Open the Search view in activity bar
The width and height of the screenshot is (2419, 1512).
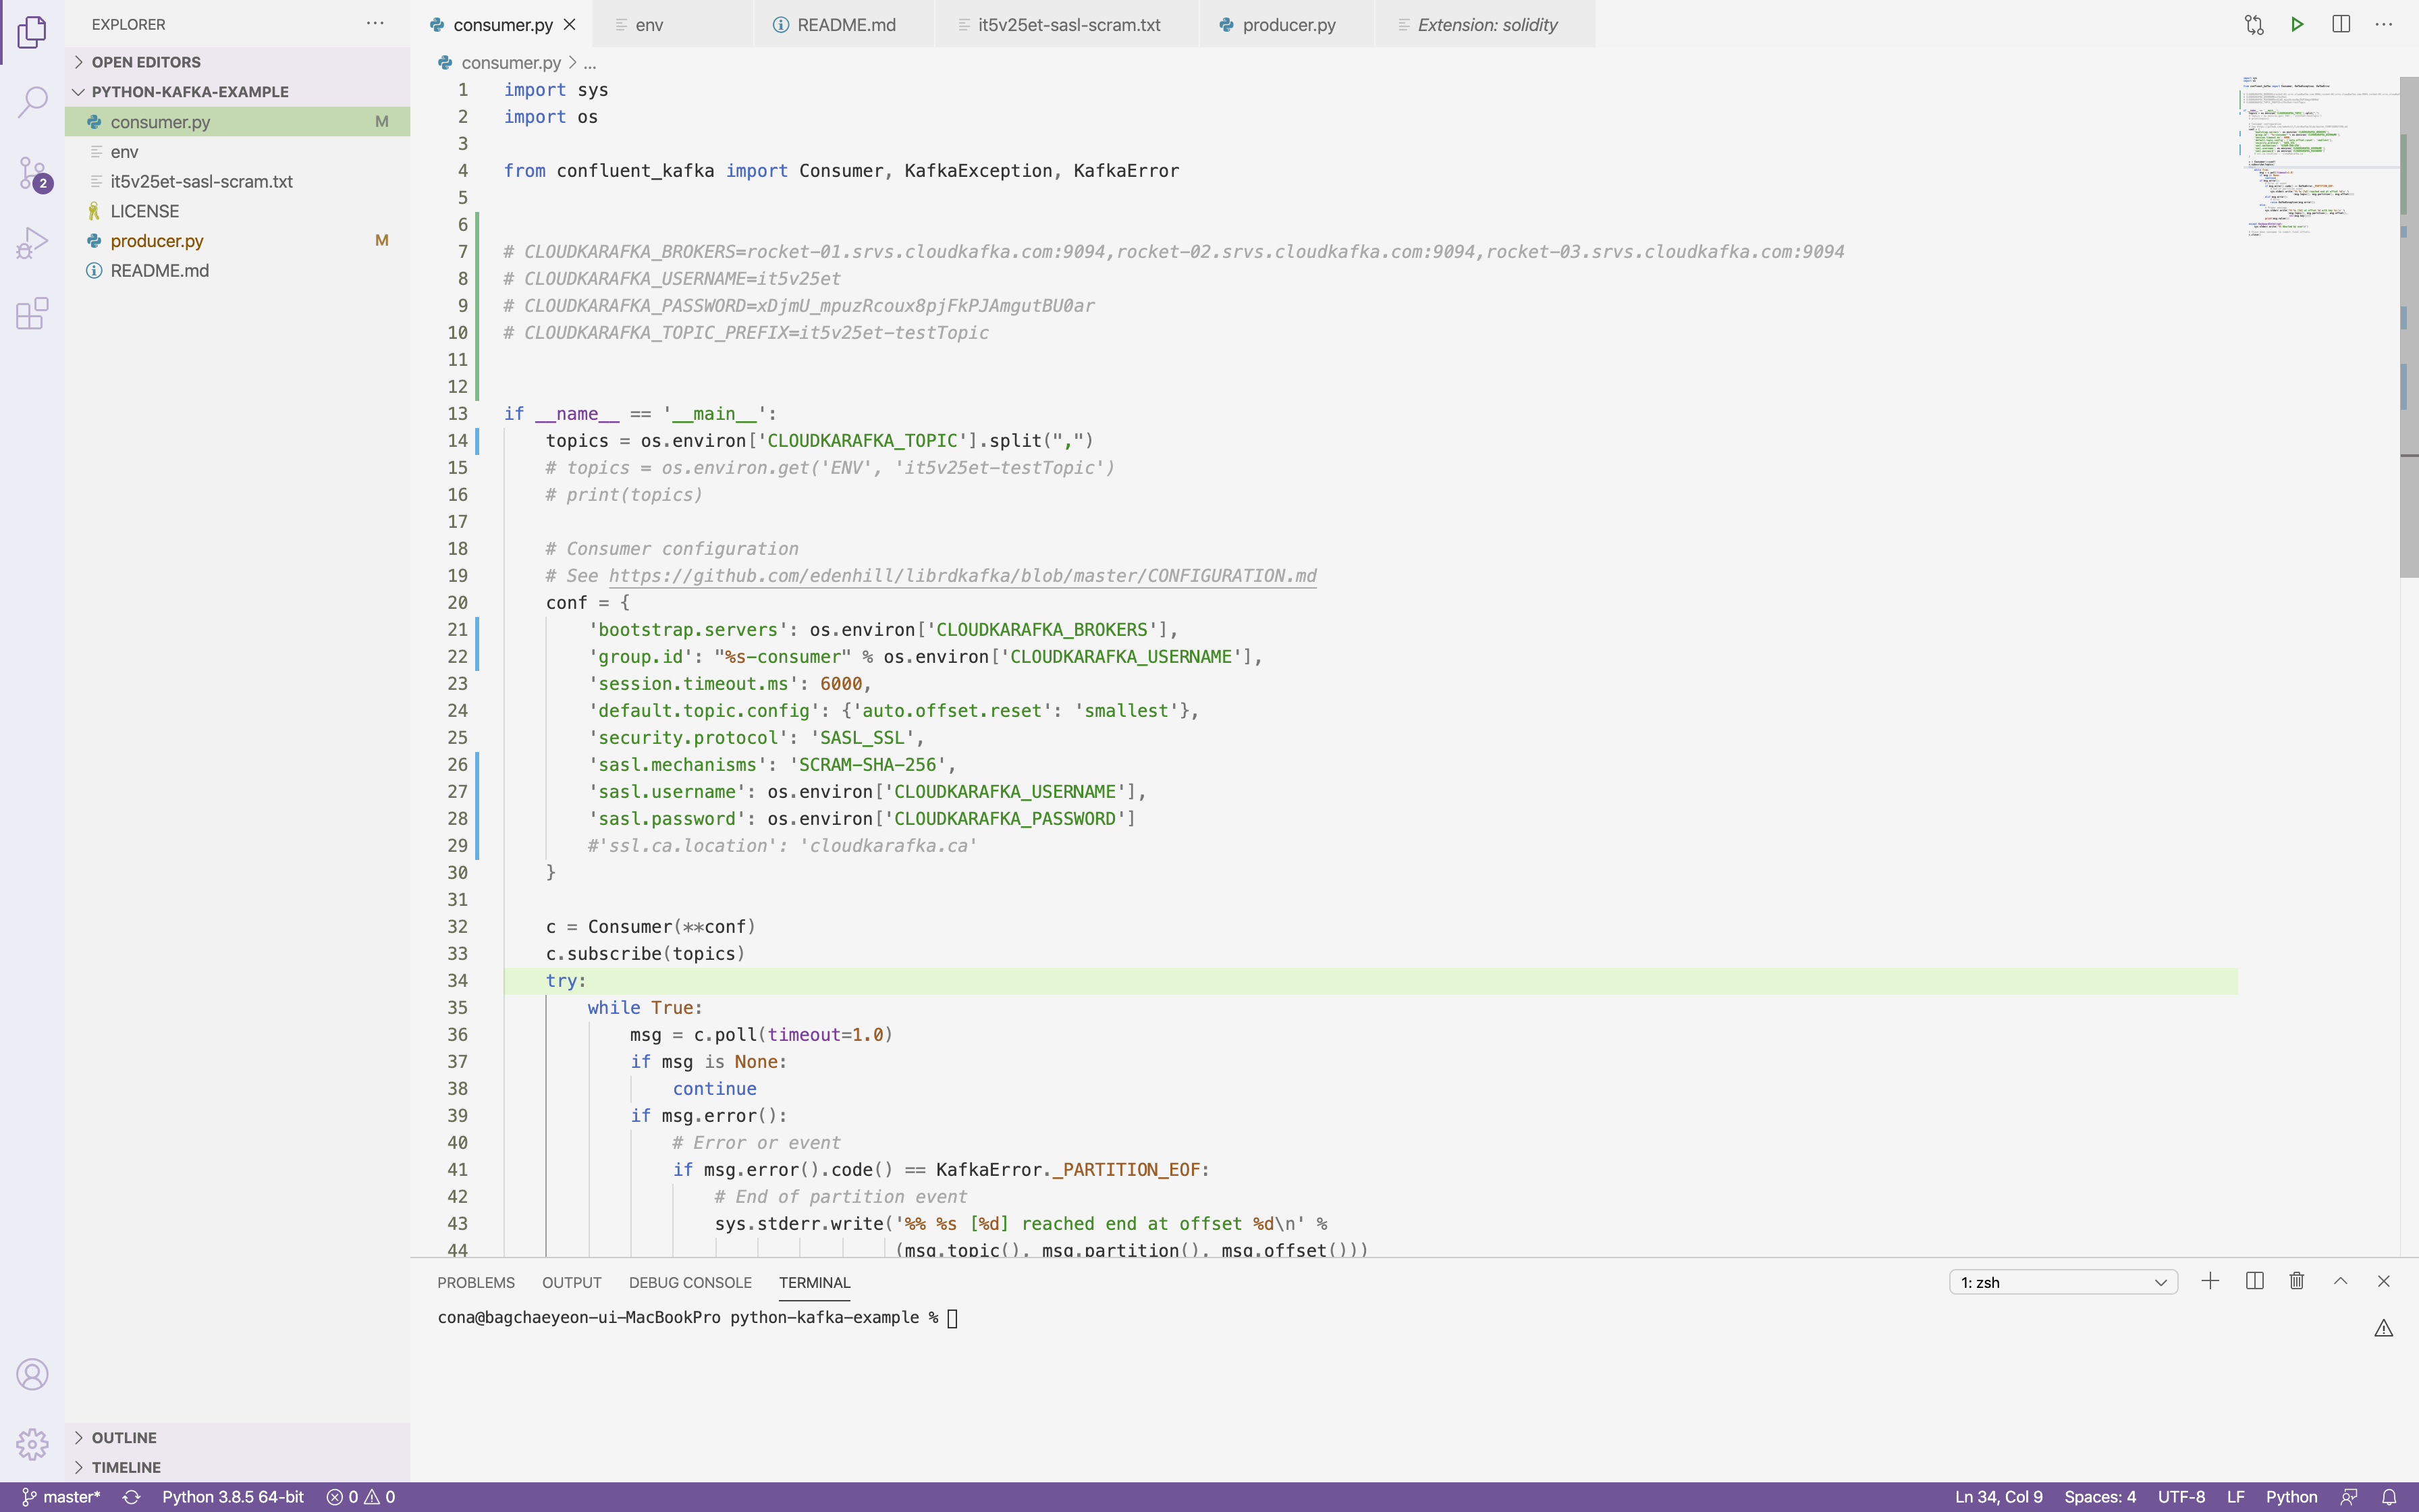(32, 101)
